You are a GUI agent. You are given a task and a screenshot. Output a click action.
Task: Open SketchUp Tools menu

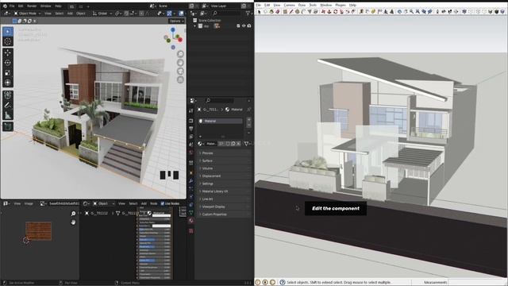(x=313, y=6)
